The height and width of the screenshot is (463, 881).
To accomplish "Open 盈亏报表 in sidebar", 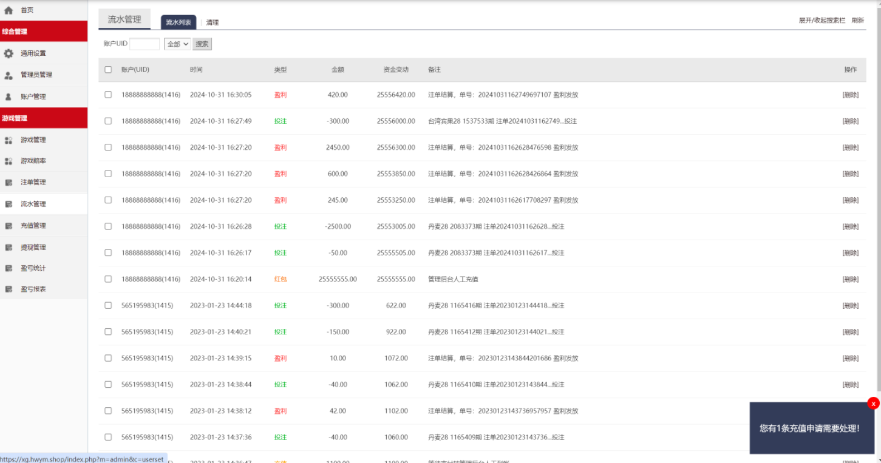I will (33, 289).
